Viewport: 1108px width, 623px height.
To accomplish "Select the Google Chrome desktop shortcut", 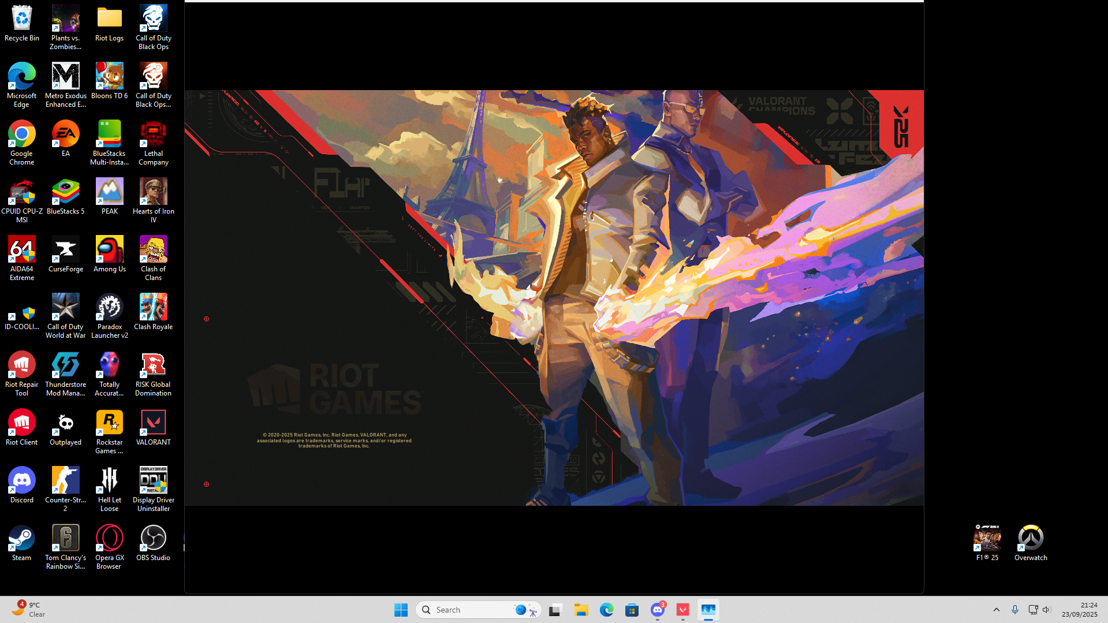I will point(22,143).
